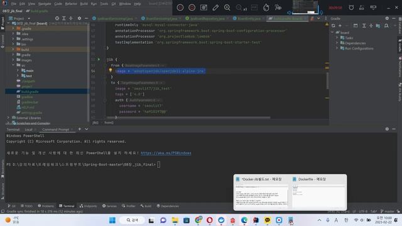Hide the Project panel with minus icon

86,18
